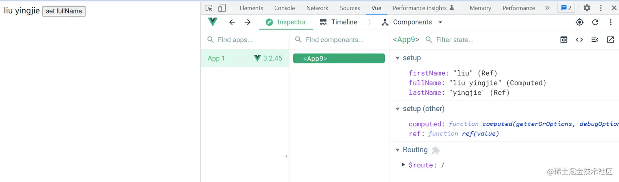Image resolution: width=619 pixels, height=182 pixels.
Task: Go back with the left arrow
Action: click(x=232, y=22)
